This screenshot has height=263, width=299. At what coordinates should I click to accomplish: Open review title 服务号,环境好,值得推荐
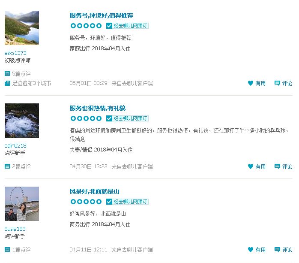pyautogui.click(x=102, y=15)
